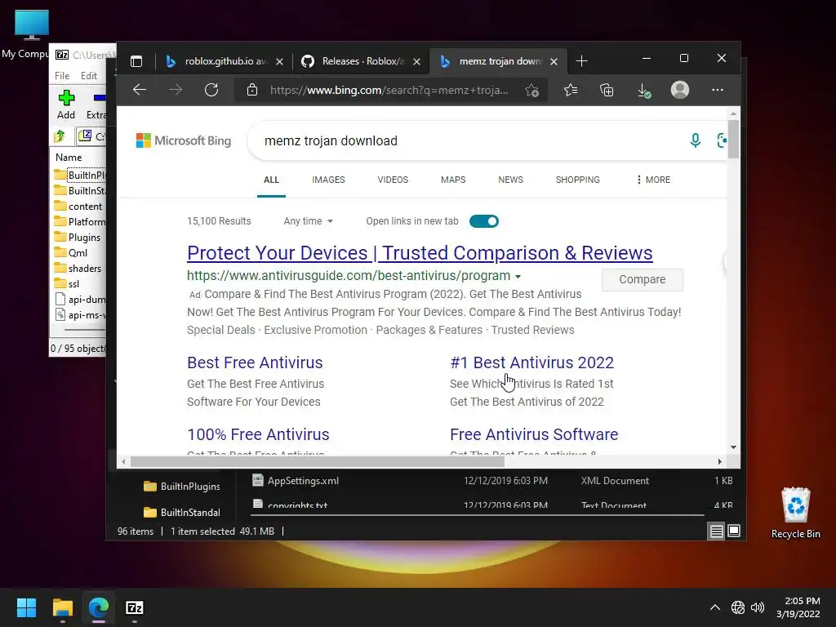Viewport: 836px width, 627px height.
Task: Click the page's horizontal scrollbar thumb
Action: (318, 462)
